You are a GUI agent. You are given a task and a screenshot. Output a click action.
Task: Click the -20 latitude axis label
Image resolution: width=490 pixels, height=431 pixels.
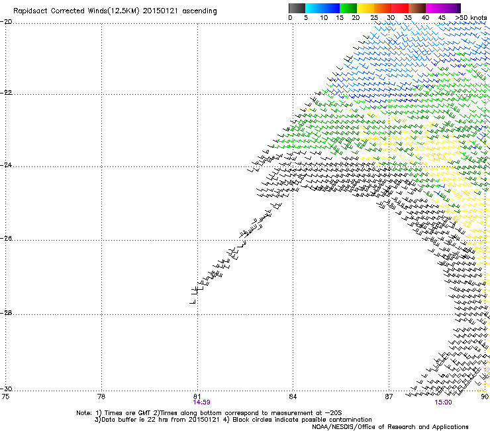(x=6, y=22)
